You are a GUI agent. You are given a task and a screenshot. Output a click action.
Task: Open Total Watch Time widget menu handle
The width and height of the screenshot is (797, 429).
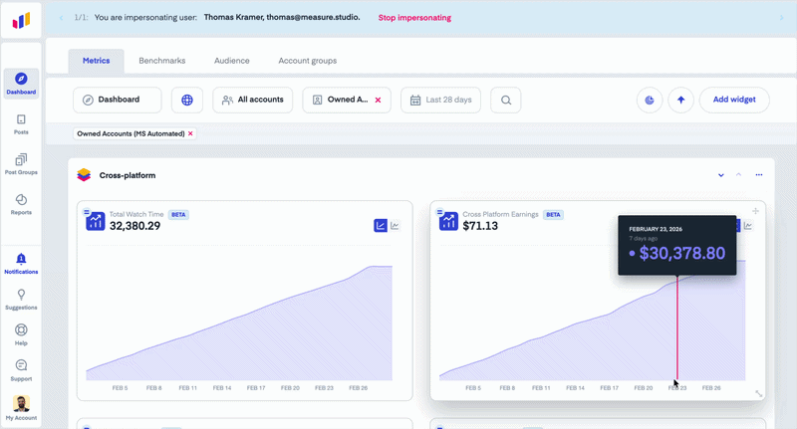pyautogui.click(x=87, y=212)
